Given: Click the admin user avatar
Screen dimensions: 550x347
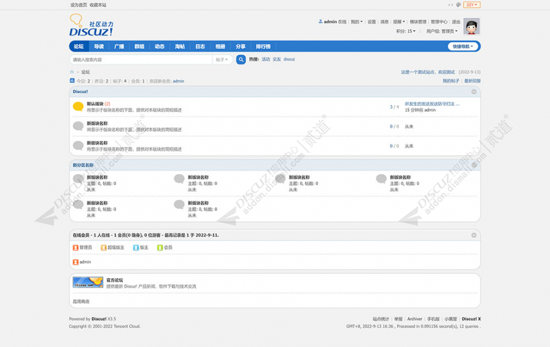Looking at the screenshot, I should (471, 27).
